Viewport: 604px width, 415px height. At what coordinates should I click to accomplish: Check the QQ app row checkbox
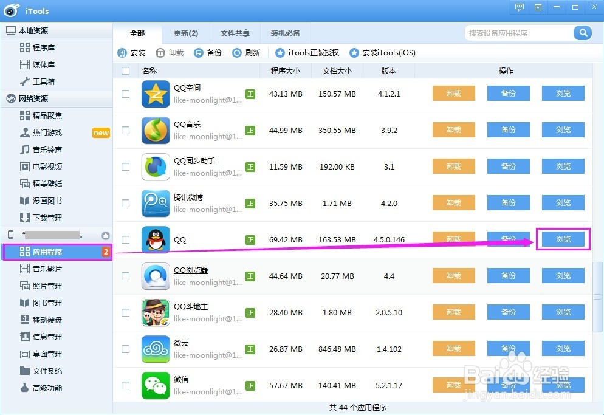[125, 239]
